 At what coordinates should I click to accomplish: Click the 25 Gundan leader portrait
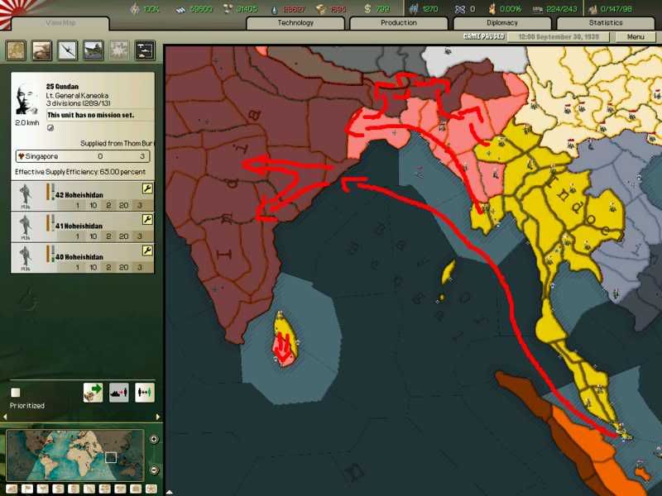click(x=26, y=100)
